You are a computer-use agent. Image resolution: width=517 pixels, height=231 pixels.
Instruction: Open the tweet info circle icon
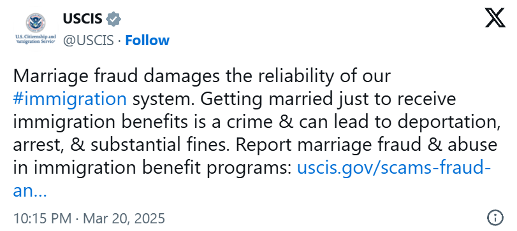[x=495, y=218]
